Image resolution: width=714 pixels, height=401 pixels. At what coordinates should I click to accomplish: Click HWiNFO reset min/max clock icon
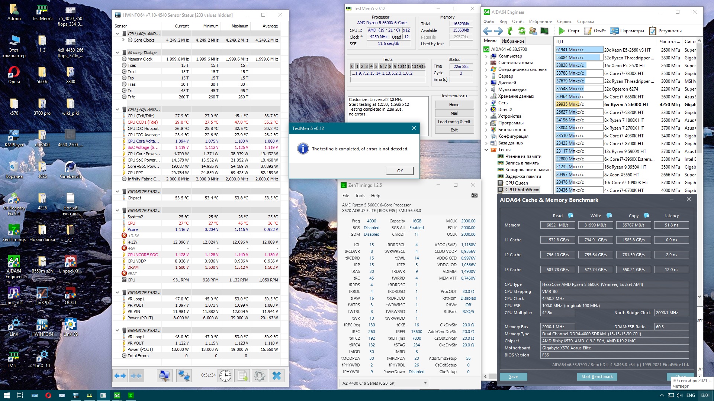pos(225,376)
